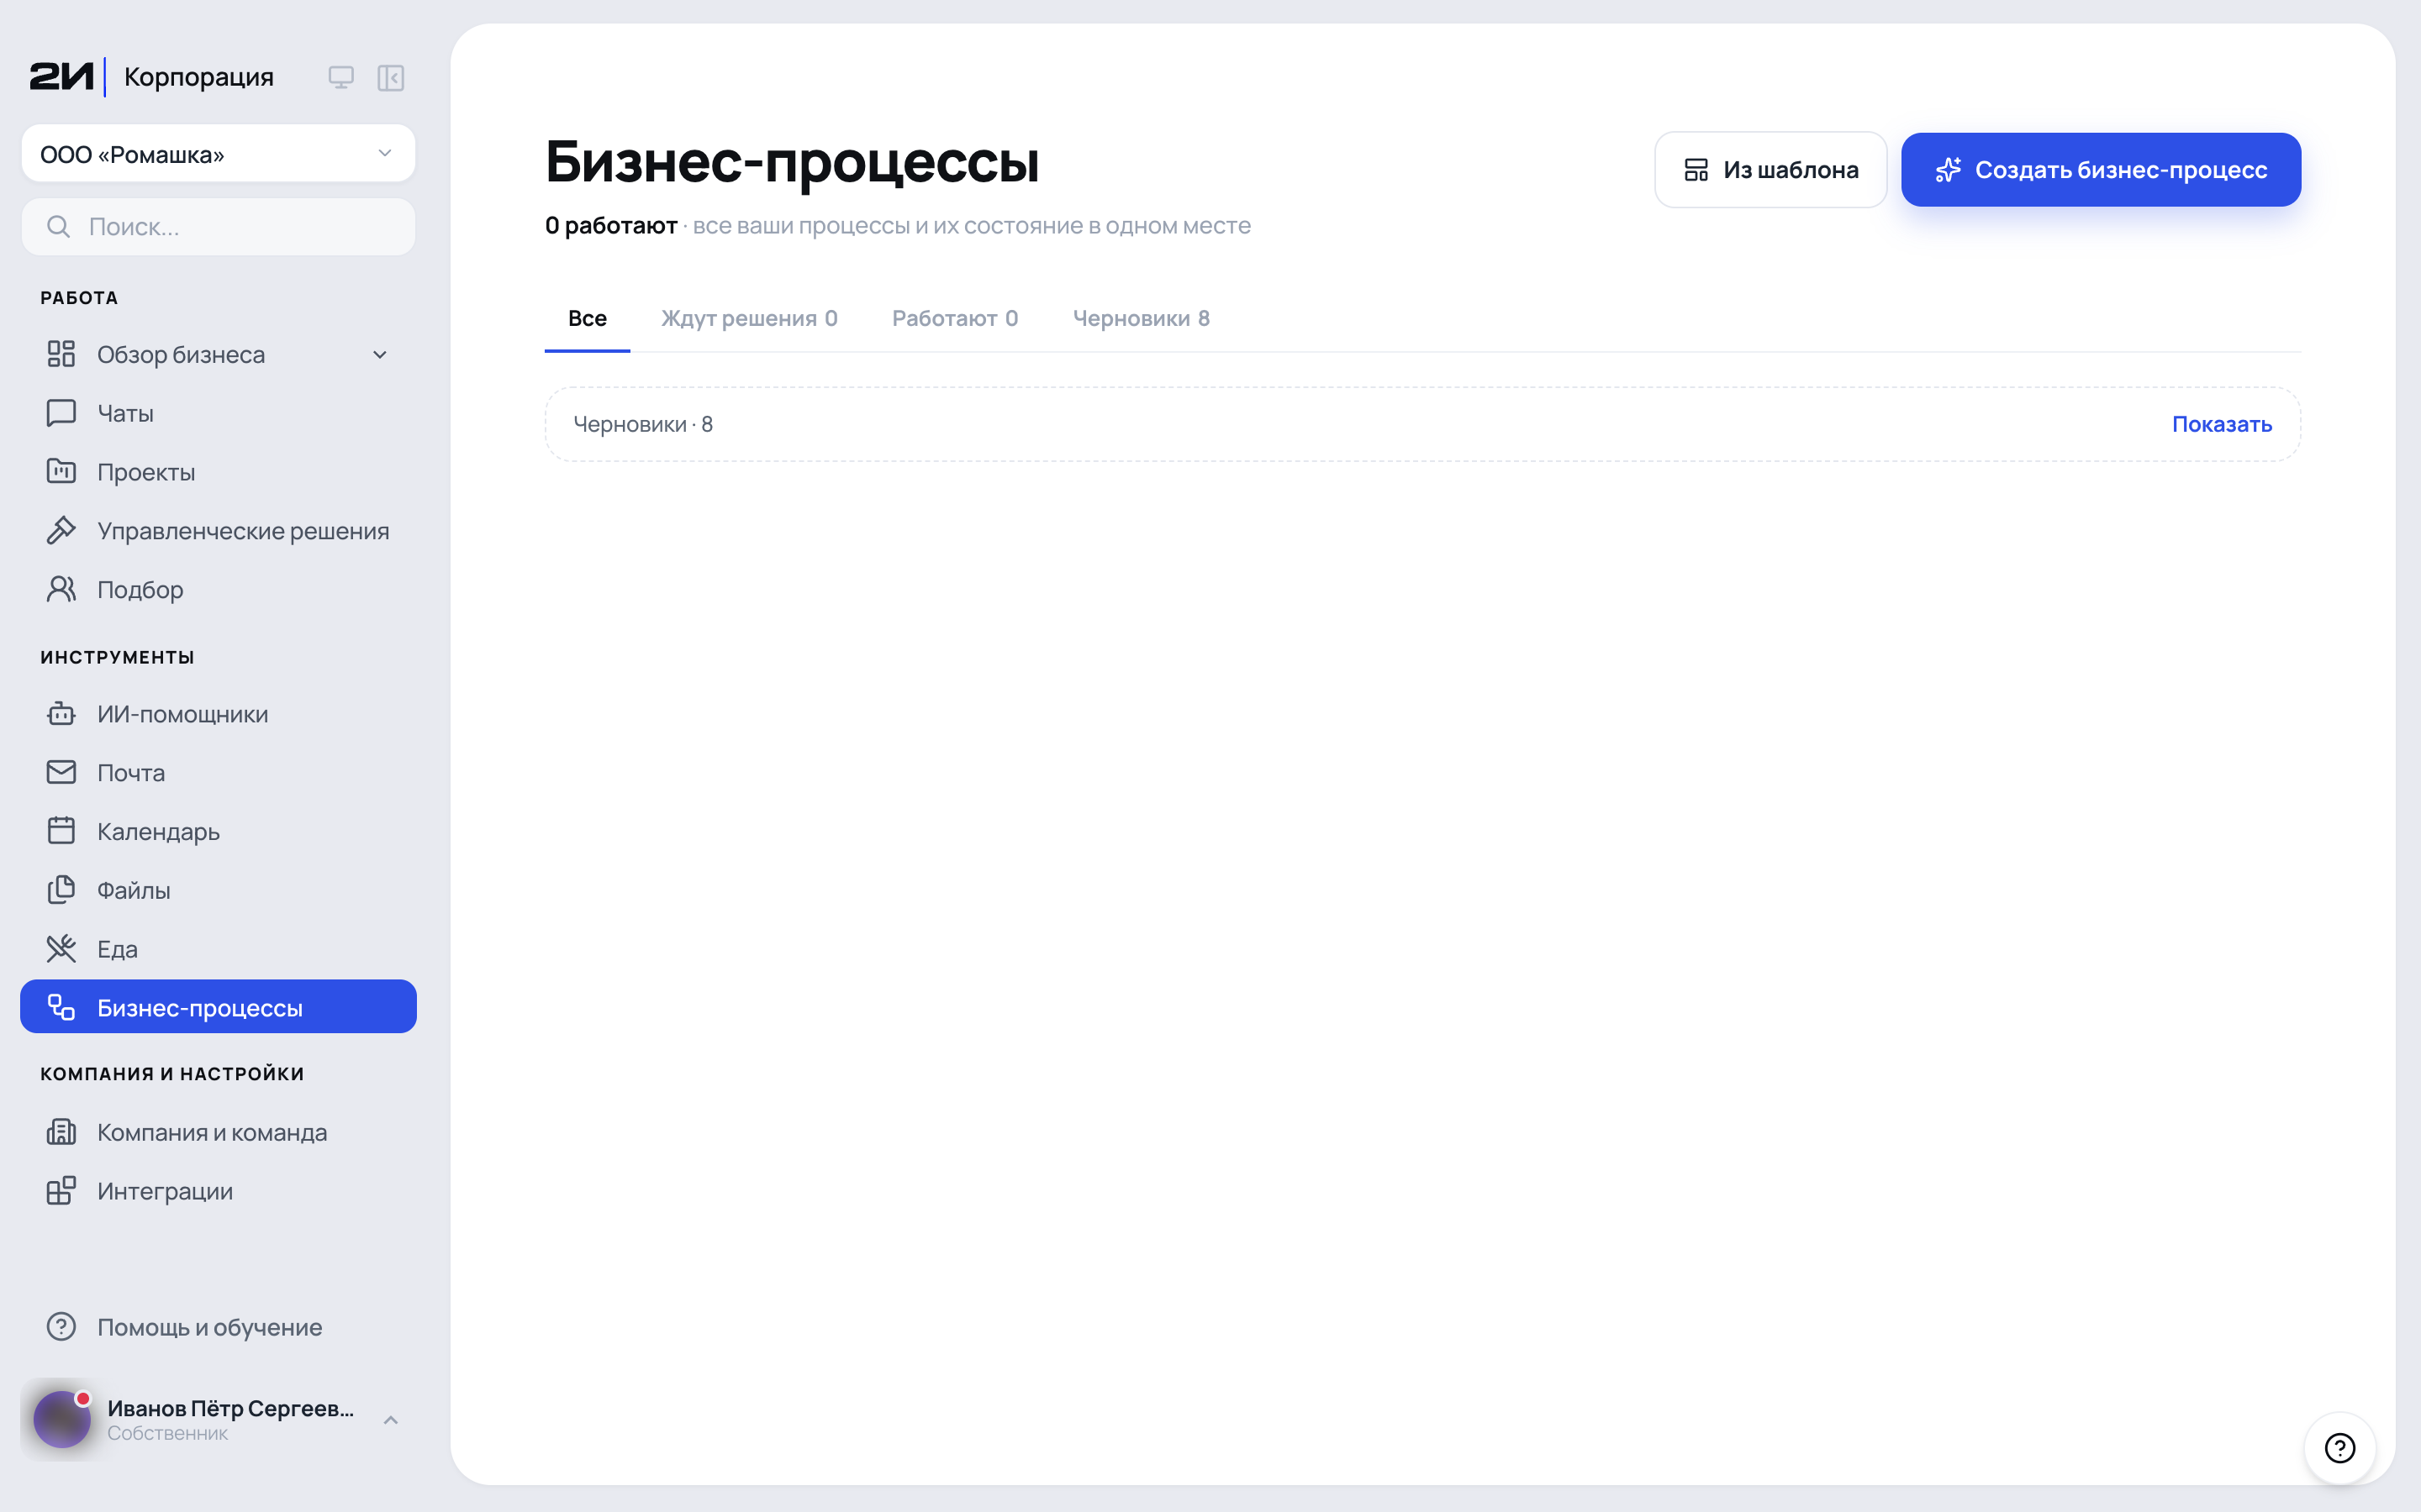This screenshot has height=1512, width=2421.
Task: Click the Поиск search field
Action: point(218,227)
